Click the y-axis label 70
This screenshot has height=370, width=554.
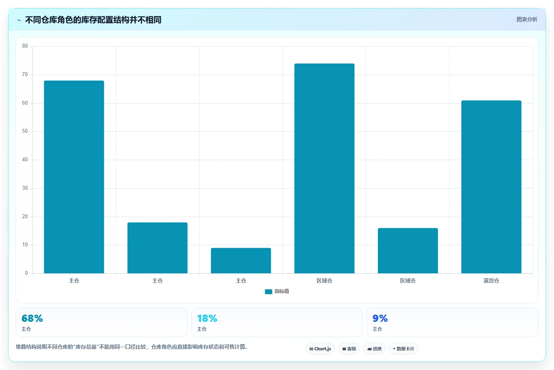[x=25, y=75]
